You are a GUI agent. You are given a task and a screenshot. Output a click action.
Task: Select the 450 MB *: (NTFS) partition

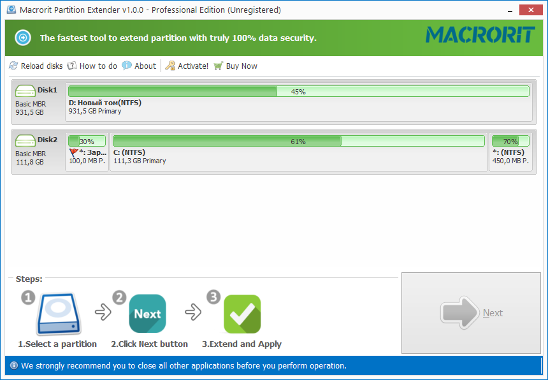(x=510, y=152)
